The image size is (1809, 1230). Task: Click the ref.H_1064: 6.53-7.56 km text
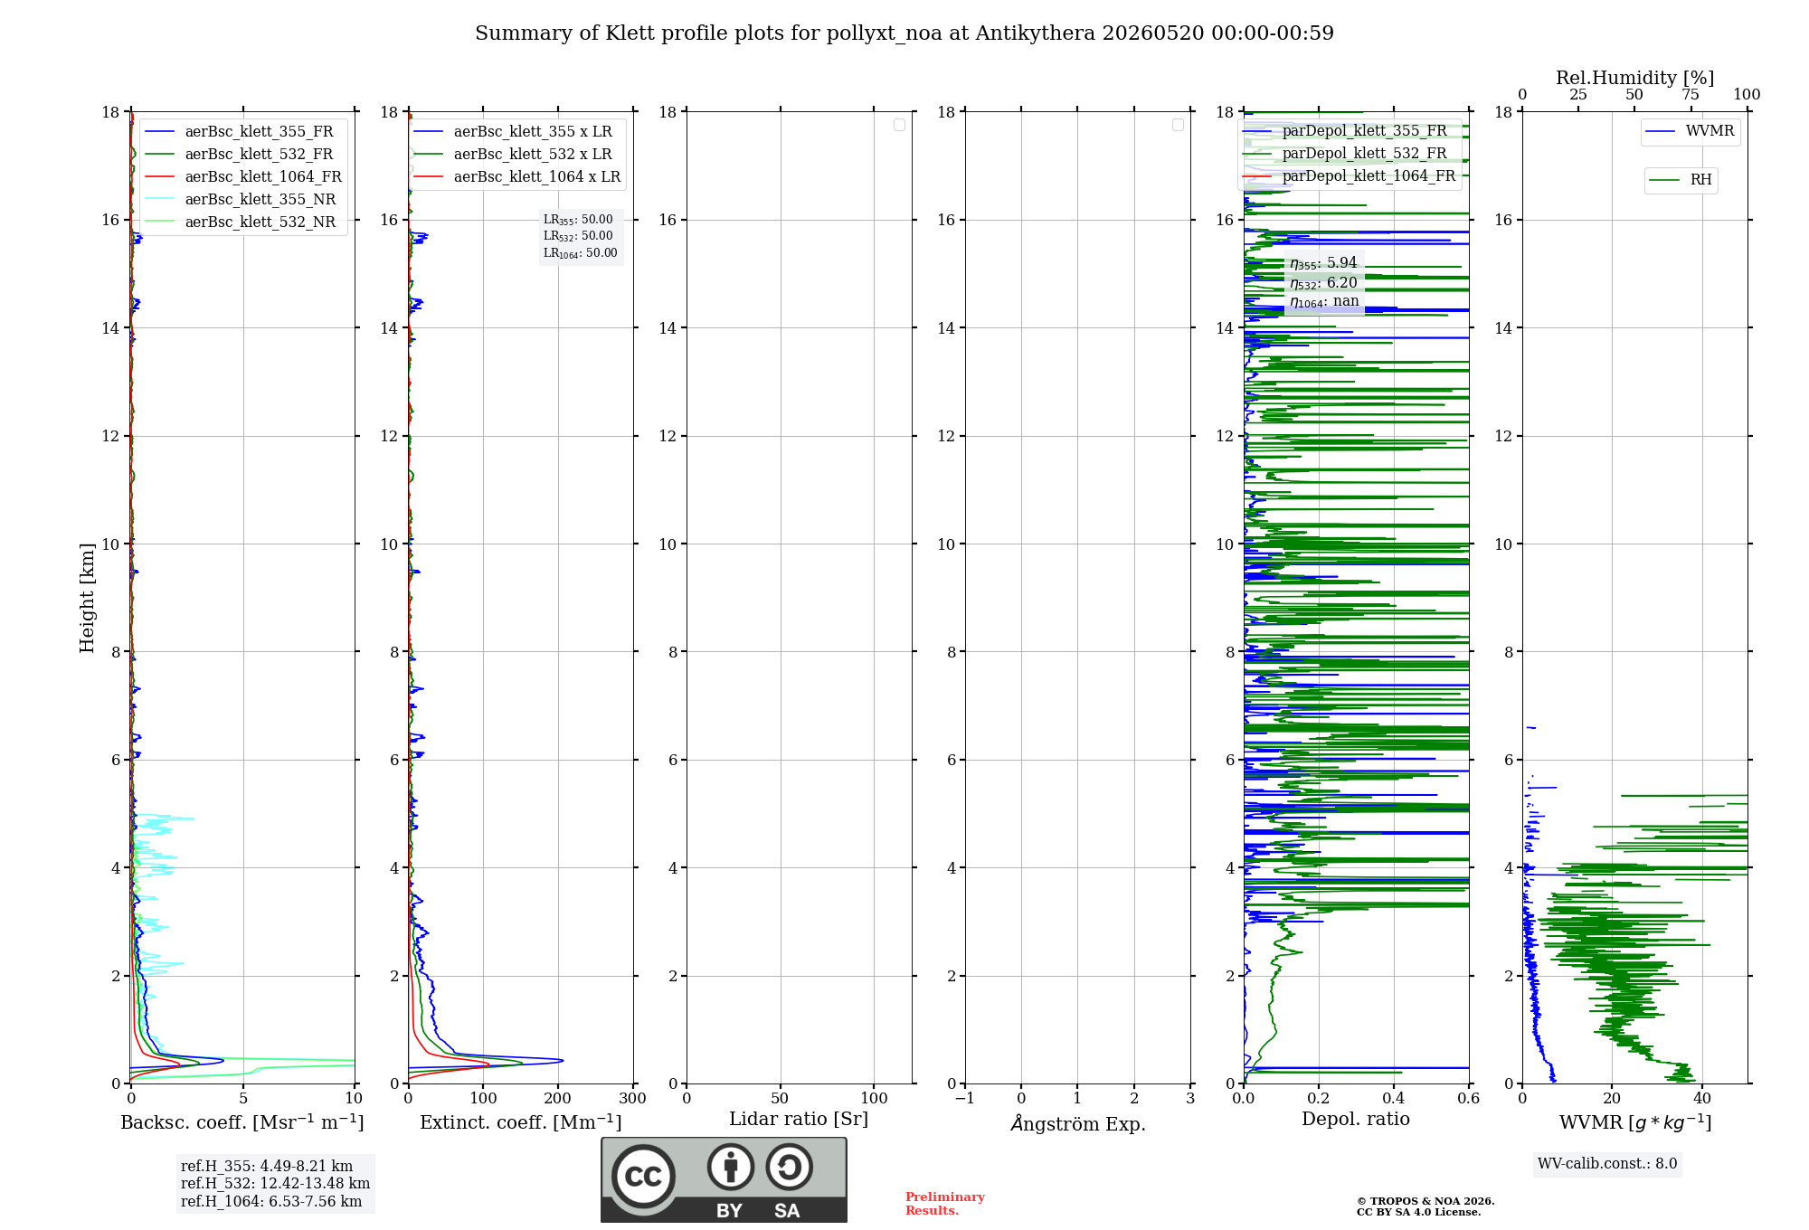[271, 1202]
